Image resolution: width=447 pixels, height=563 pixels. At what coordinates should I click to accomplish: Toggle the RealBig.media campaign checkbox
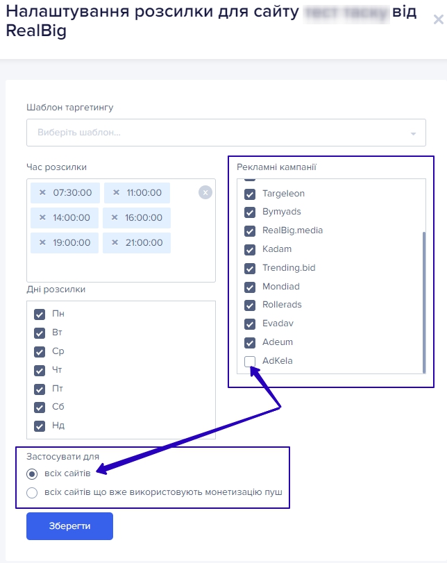(x=250, y=231)
